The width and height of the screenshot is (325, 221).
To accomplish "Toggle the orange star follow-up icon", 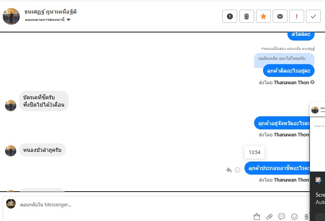I will tap(263, 16).
